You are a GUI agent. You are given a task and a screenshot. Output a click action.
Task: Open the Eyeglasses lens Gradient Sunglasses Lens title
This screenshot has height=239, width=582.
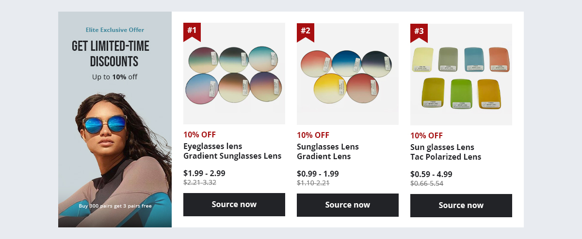tap(232, 151)
